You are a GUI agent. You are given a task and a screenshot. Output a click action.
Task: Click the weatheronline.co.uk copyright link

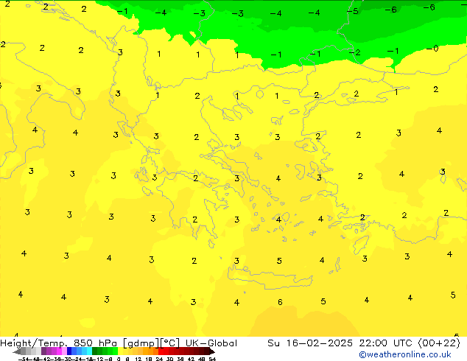tap(405, 354)
